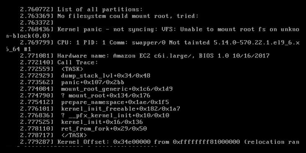Click the 'CPU: 1 PID: 1 Comm: swapper/0' line

(x=178, y=42)
